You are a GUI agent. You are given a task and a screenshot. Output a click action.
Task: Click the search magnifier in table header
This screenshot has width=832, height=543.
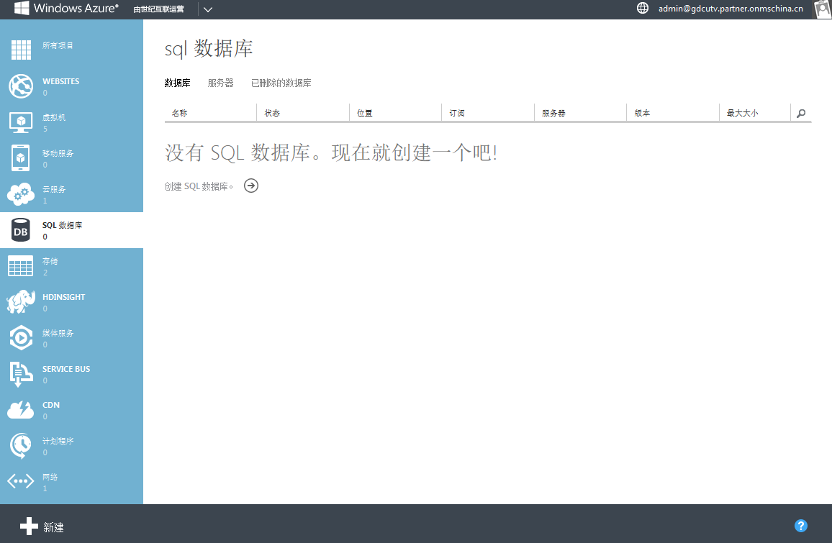pyautogui.click(x=801, y=113)
